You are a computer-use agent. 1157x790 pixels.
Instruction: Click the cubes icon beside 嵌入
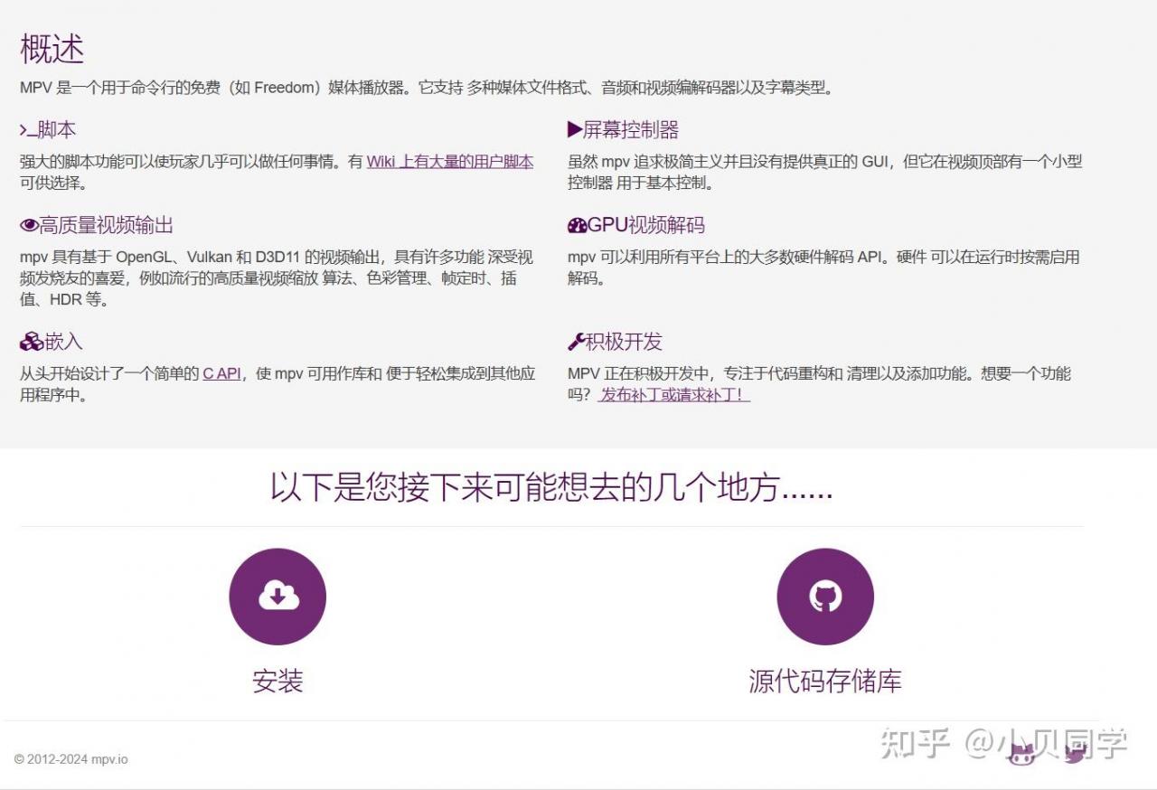pos(32,342)
